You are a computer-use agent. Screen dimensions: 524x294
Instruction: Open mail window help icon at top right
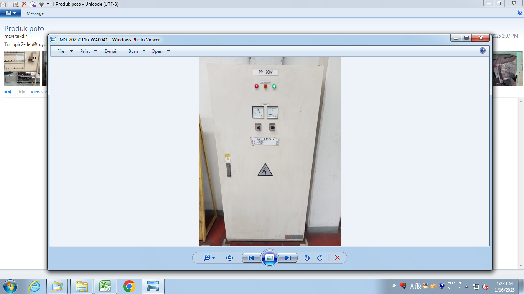pos(520,13)
